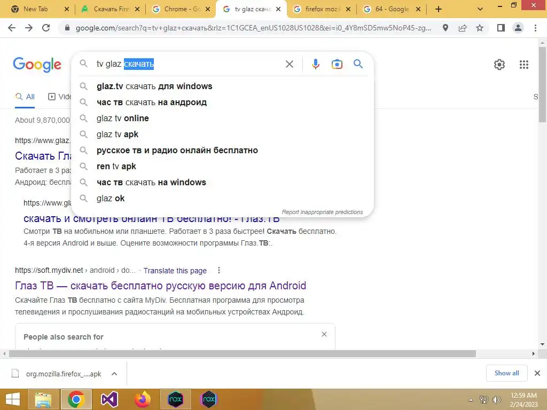Switch to the Скачать Fire tab
The height and width of the screenshot is (410, 547).
click(110, 9)
